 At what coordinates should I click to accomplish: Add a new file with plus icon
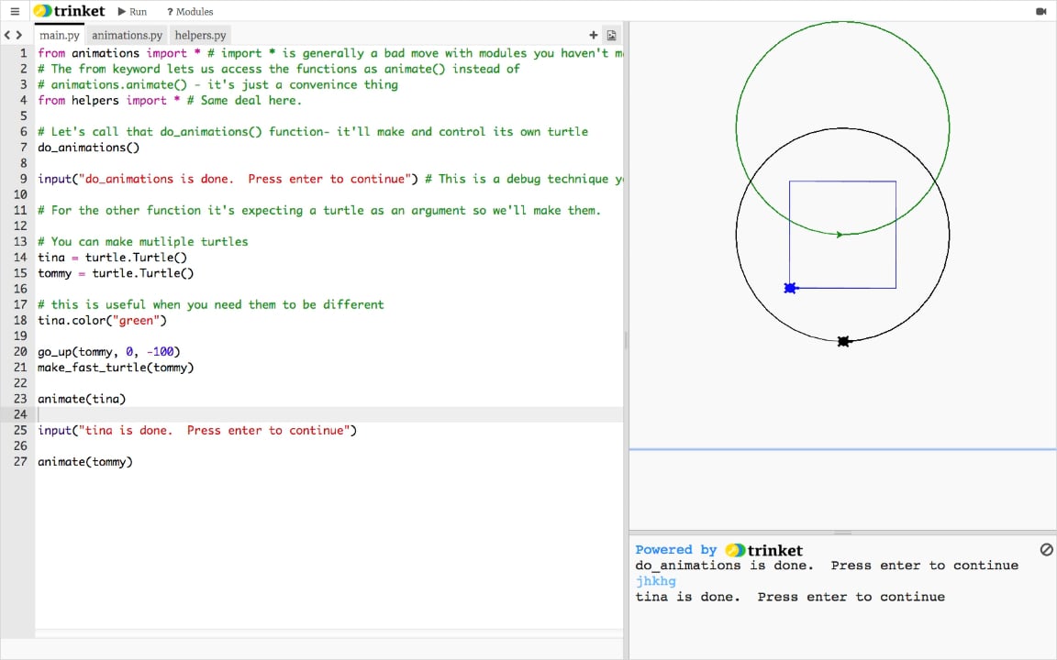pyautogui.click(x=594, y=36)
